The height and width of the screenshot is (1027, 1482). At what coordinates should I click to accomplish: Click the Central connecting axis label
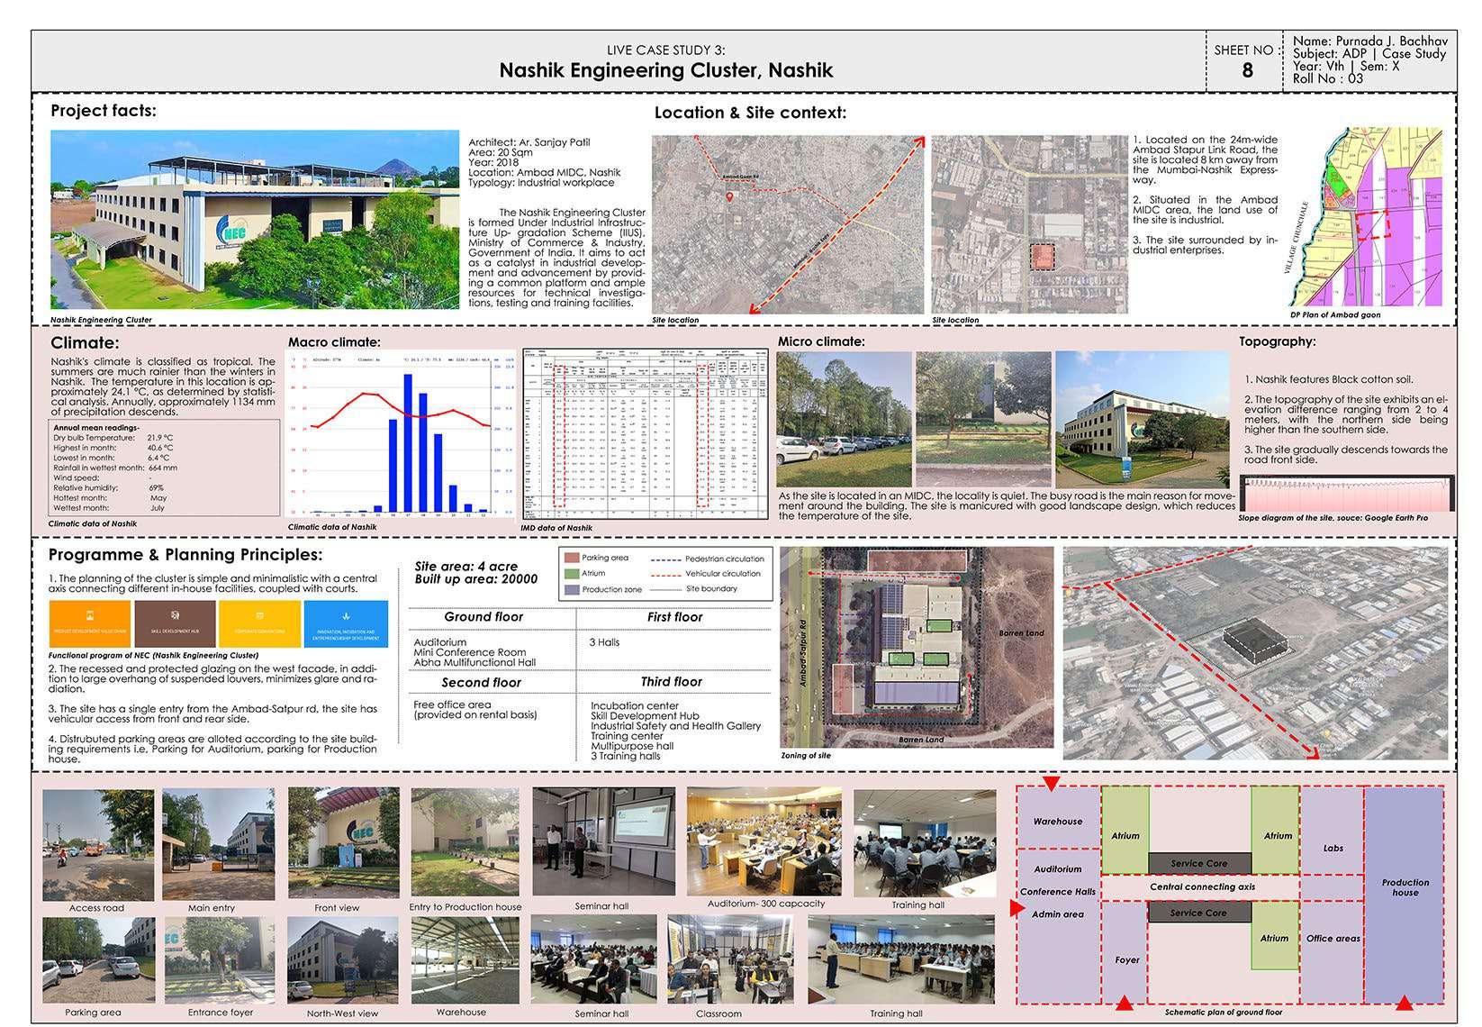coord(1202,886)
